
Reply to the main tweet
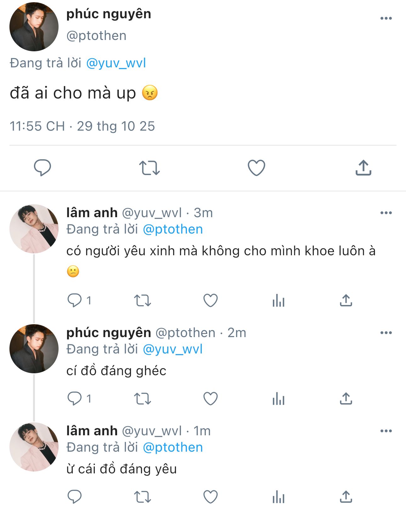(42, 168)
